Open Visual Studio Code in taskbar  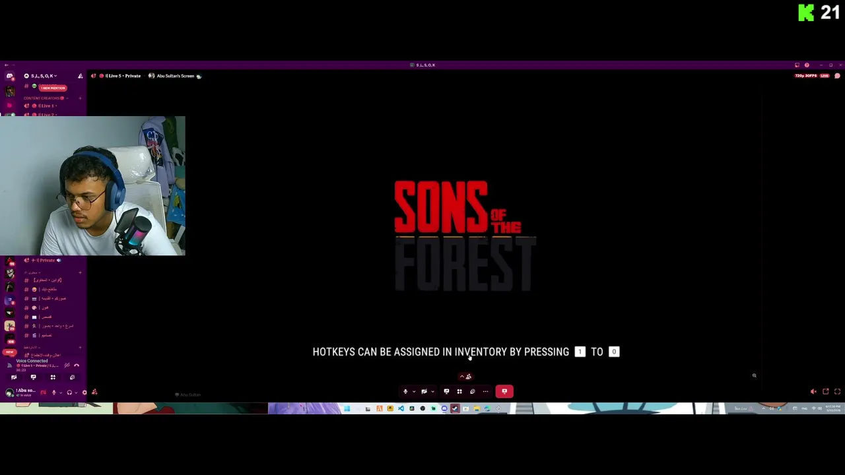tap(401, 408)
